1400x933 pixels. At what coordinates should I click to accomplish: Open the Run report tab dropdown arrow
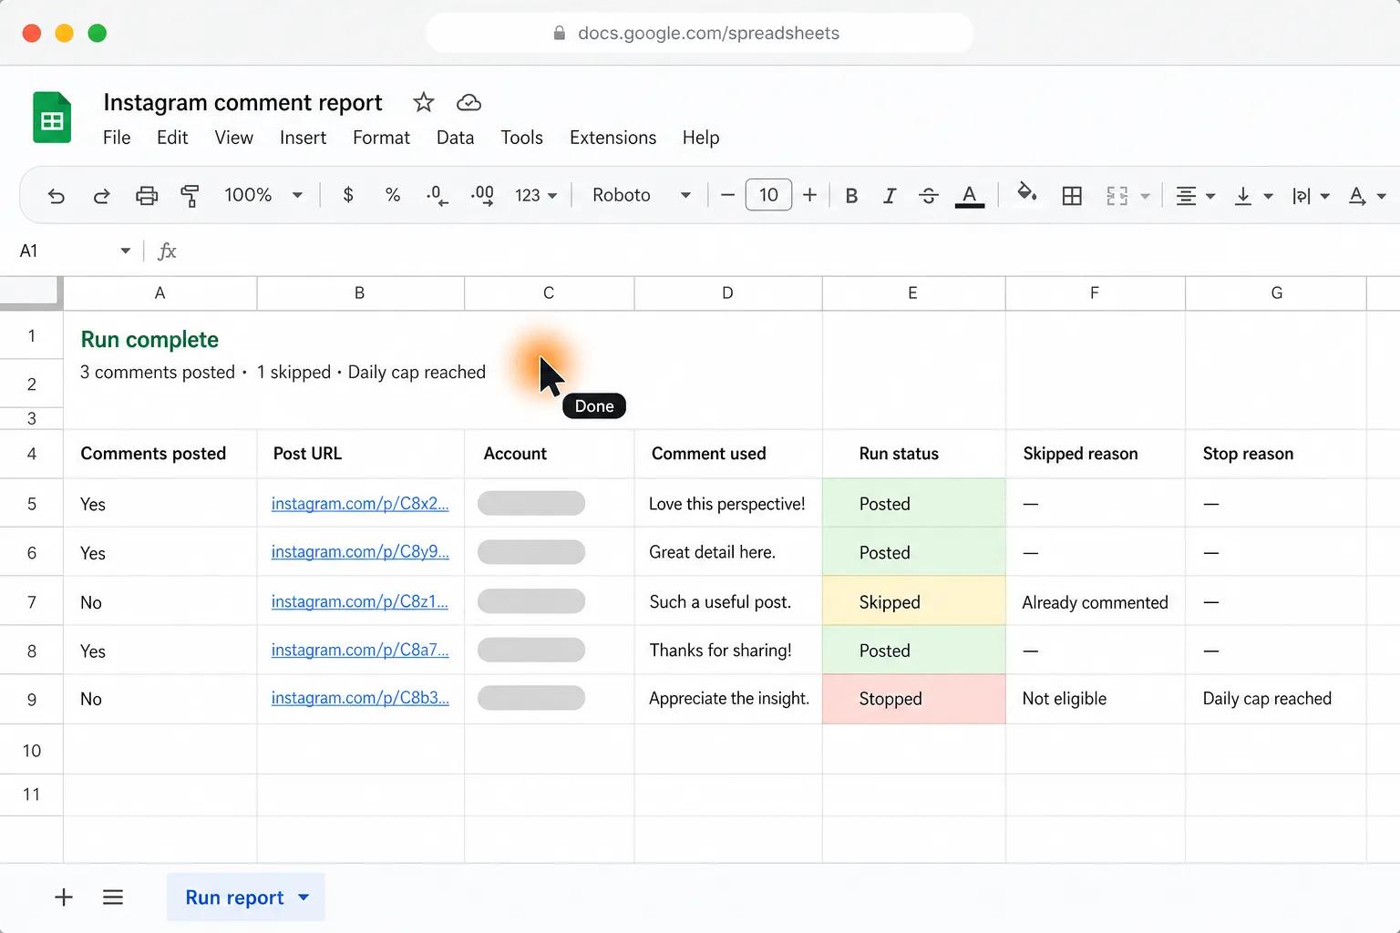304,897
